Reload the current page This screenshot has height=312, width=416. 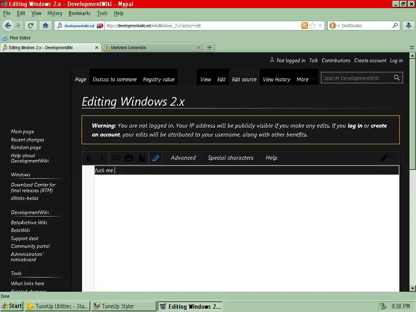coord(31,26)
